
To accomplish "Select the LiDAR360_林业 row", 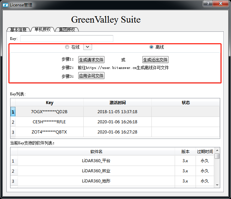I will 96,171.
